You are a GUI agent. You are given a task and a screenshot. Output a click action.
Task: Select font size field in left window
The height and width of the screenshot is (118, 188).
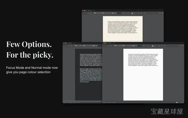[x=99, y=46]
